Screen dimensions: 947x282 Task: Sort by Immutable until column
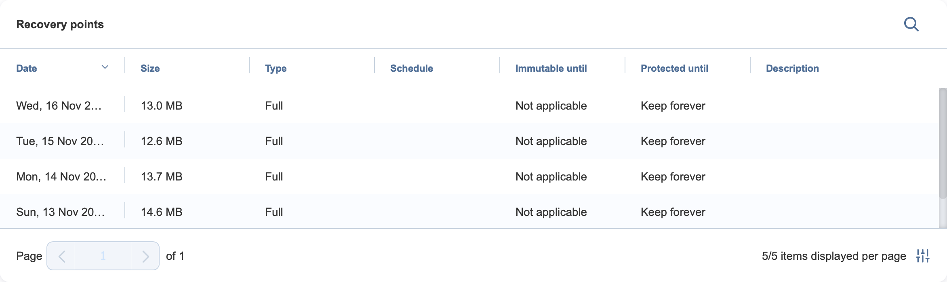(551, 68)
